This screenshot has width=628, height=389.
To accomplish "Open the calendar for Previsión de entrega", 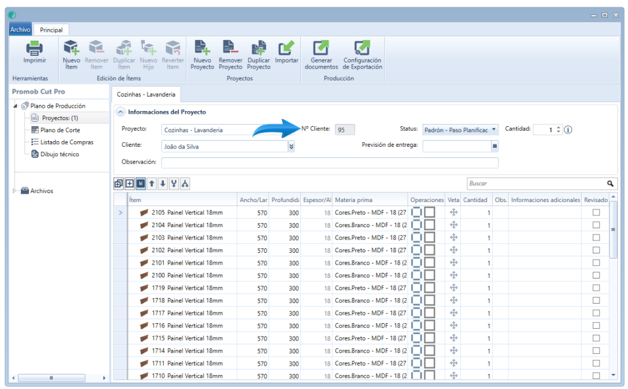I will click(495, 146).
